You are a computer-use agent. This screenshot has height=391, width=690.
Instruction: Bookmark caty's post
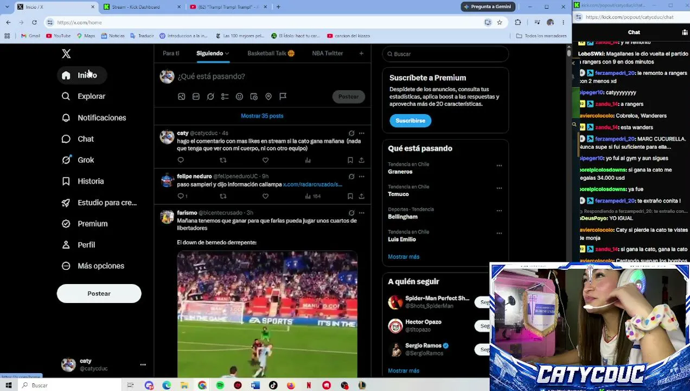(x=350, y=160)
